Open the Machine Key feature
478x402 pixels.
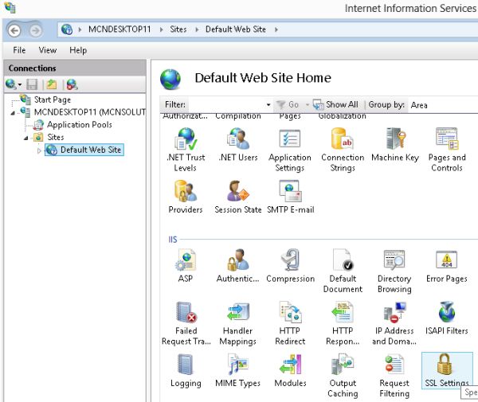tap(395, 144)
